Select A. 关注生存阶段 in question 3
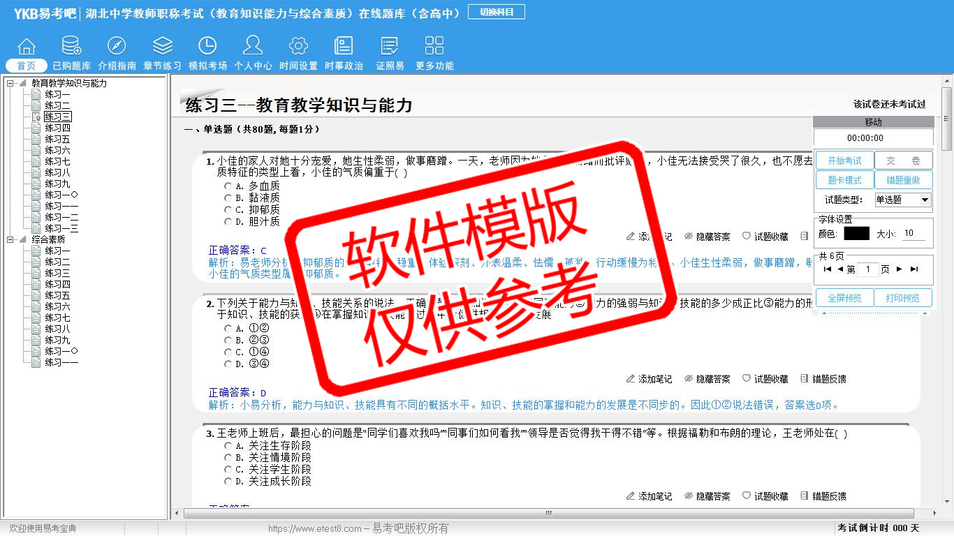This screenshot has height=536, width=954. tap(228, 446)
